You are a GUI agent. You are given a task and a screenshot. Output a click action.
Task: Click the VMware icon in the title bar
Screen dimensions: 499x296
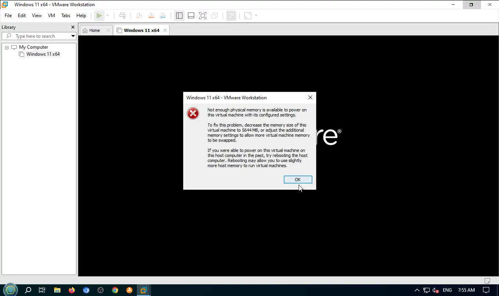[x=5, y=5]
